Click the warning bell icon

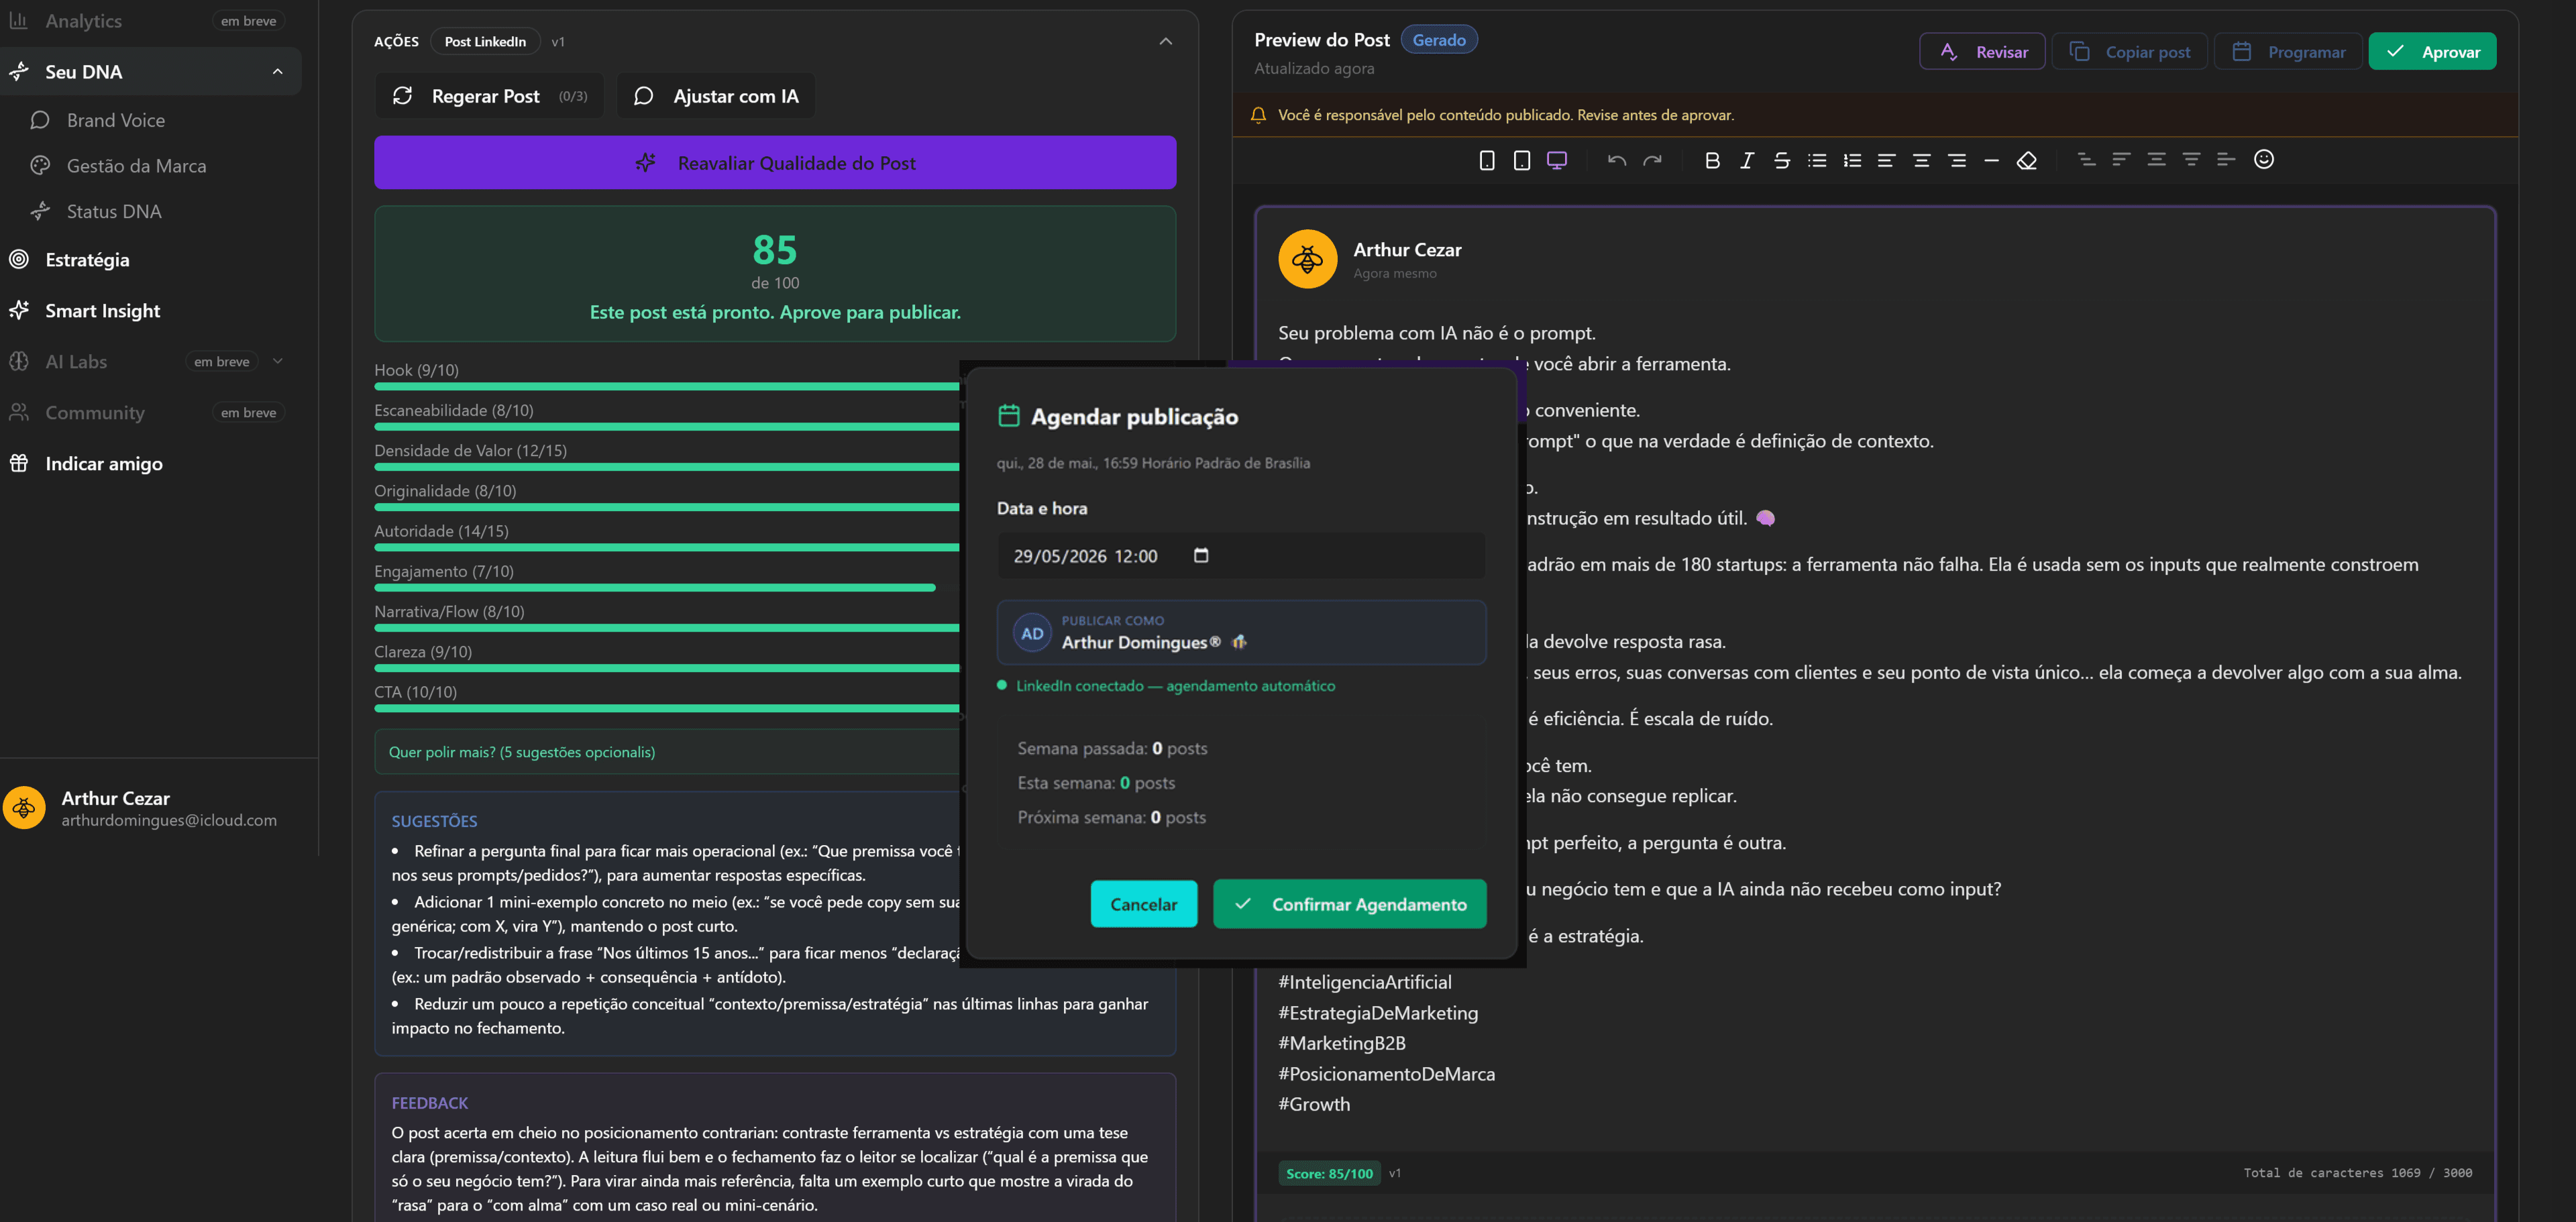pyautogui.click(x=1258, y=115)
